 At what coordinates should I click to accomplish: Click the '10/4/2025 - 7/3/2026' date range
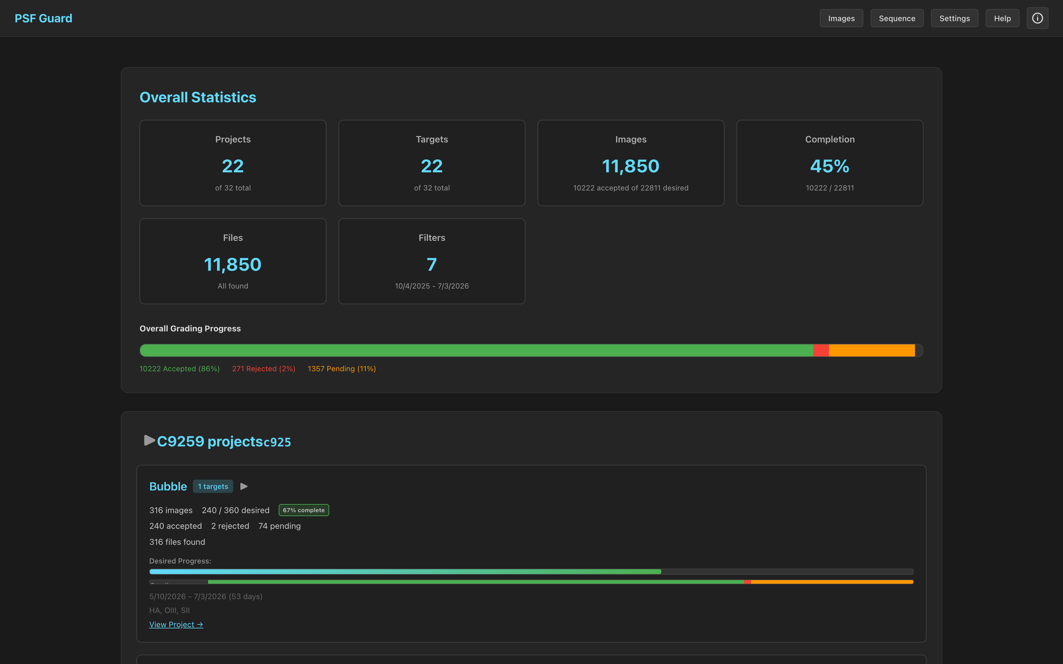(432, 286)
